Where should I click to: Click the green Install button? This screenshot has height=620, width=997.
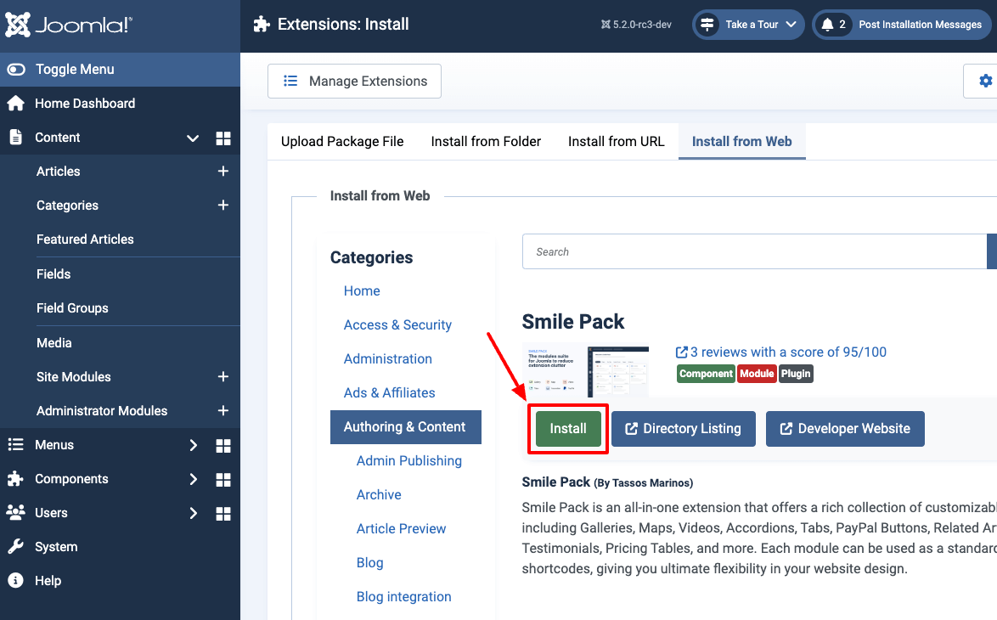click(568, 429)
